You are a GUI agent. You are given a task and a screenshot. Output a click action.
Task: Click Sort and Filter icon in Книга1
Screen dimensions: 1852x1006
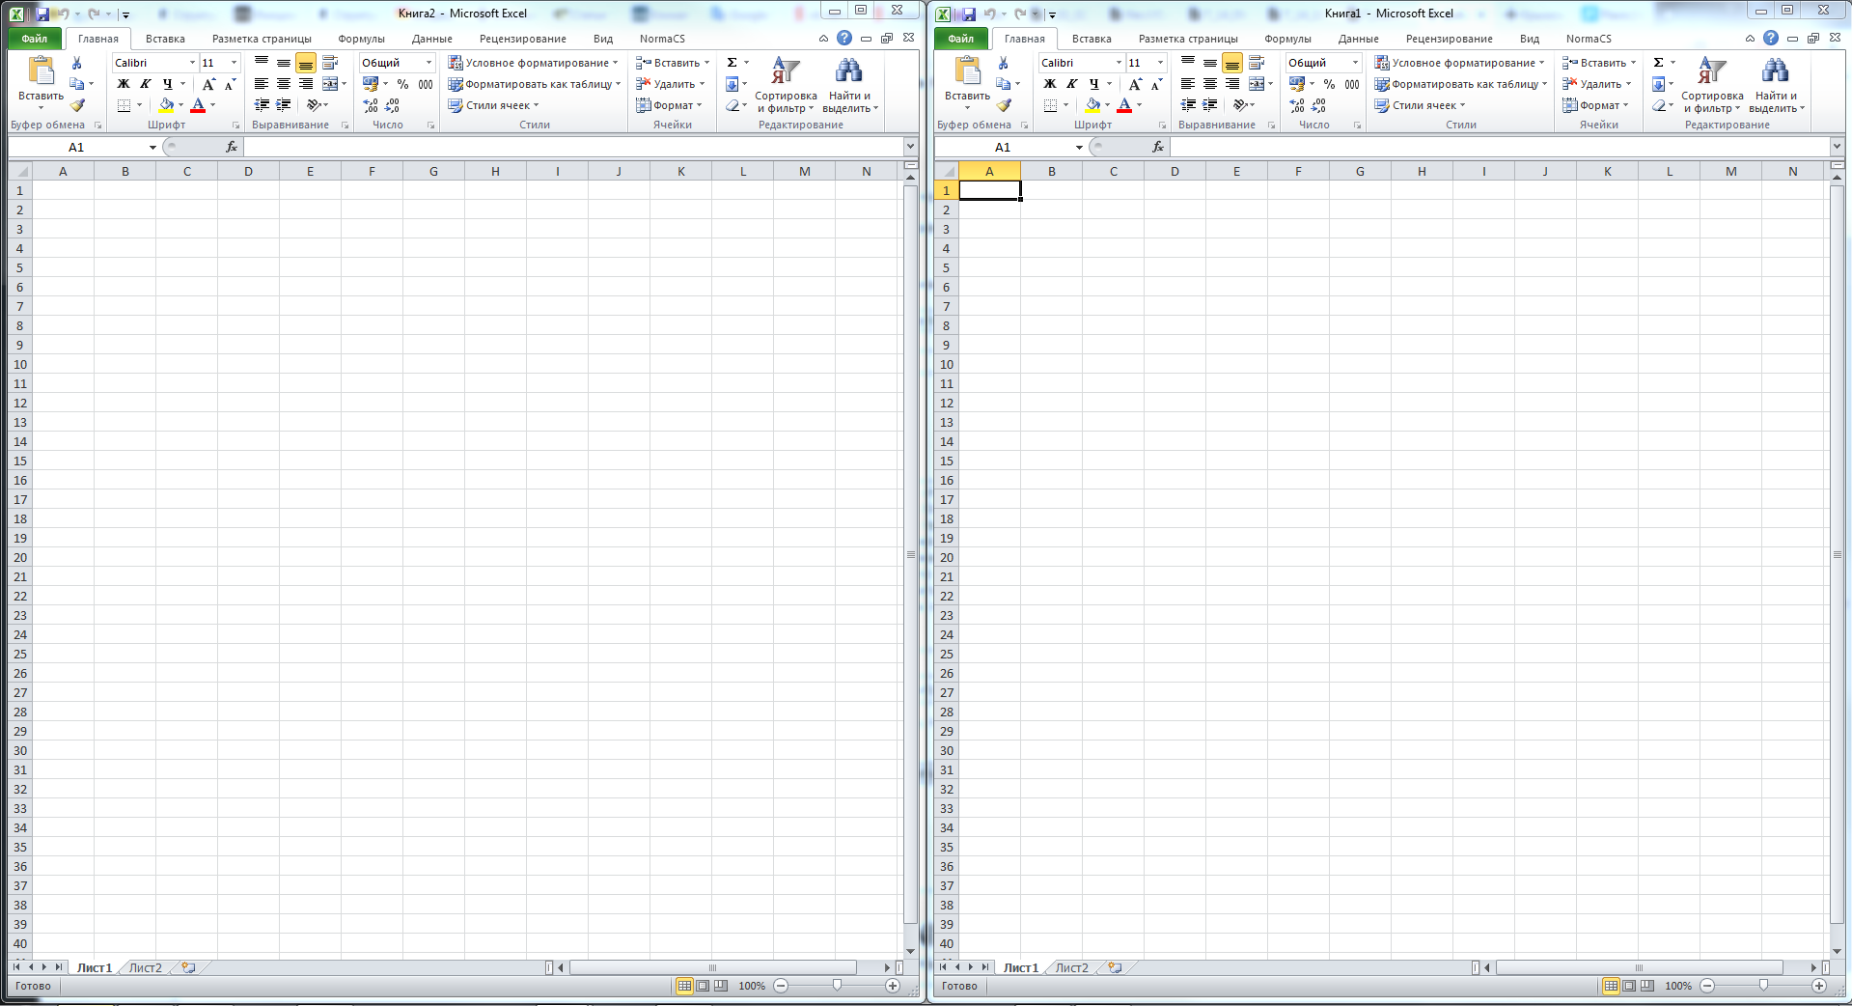pos(1712,71)
